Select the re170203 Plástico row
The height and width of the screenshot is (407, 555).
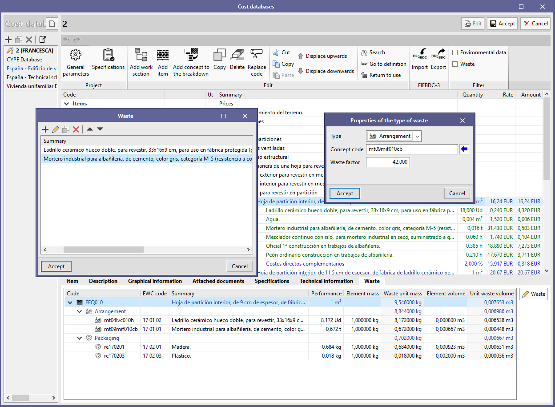click(x=290, y=356)
